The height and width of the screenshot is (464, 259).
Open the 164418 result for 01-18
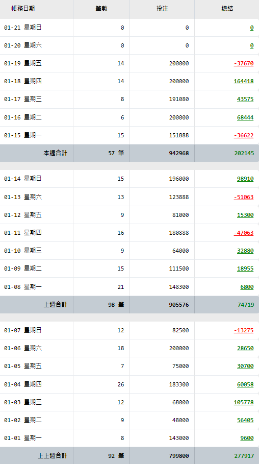(244, 81)
